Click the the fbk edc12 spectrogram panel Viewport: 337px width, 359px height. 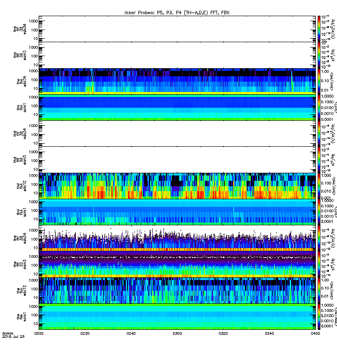click(177, 290)
